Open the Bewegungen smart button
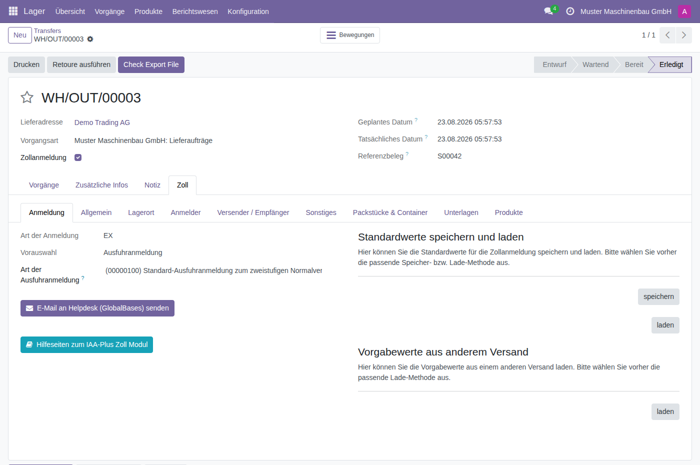 [350, 35]
